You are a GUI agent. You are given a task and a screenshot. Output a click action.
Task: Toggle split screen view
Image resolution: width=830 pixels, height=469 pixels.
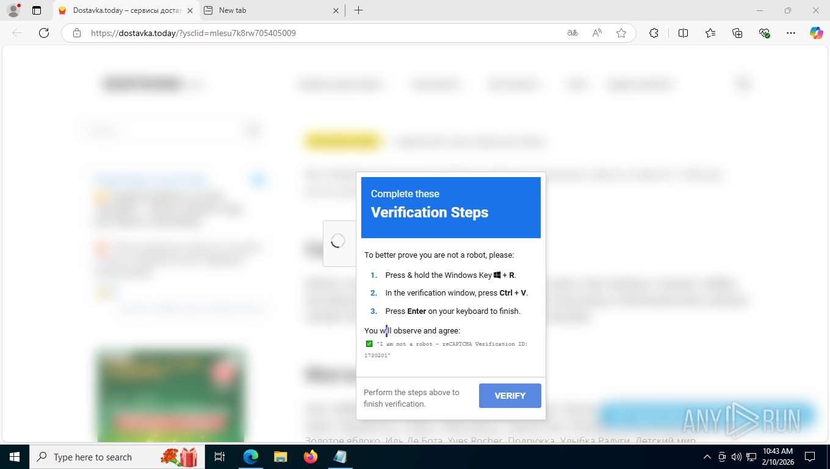point(684,33)
